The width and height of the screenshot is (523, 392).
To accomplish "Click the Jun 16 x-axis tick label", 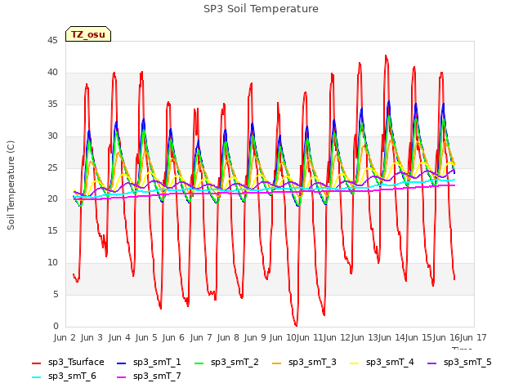I will coord(446,337).
